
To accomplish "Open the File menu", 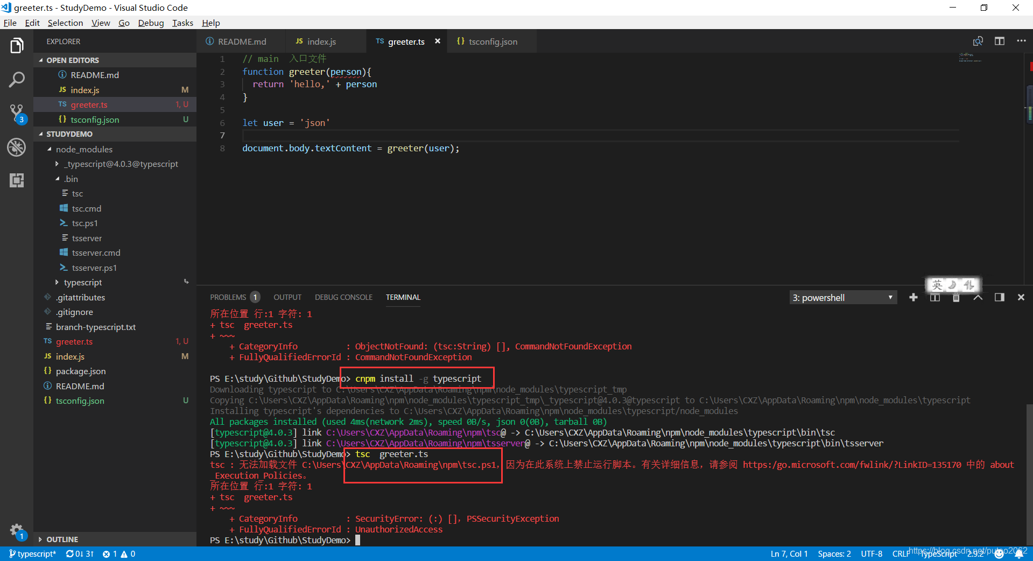I will click(x=10, y=23).
